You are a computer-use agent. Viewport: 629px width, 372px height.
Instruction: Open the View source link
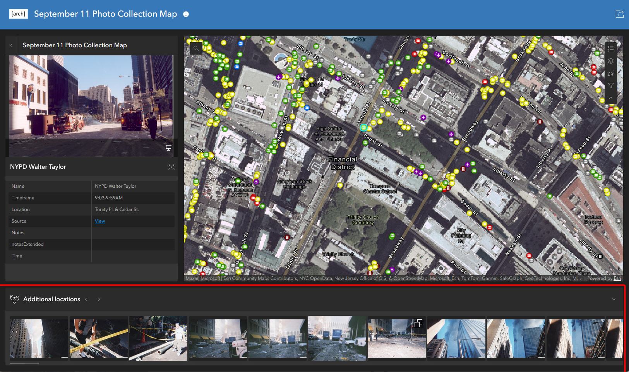pyautogui.click(x=100, y=221)
